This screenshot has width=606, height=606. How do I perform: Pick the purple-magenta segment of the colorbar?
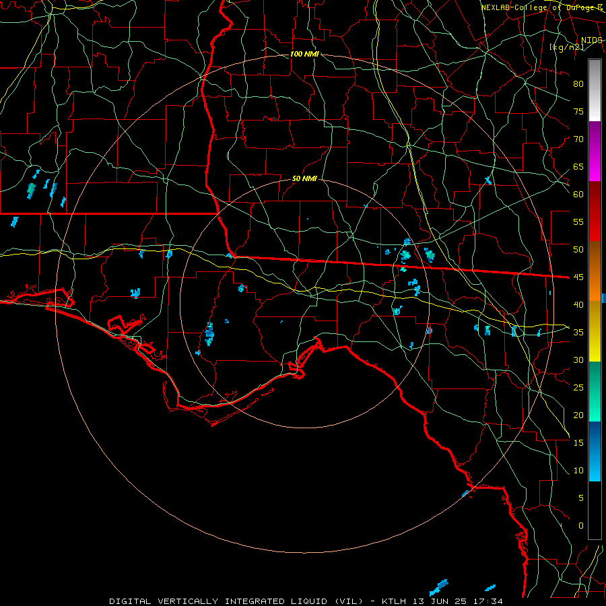[595, 151]
